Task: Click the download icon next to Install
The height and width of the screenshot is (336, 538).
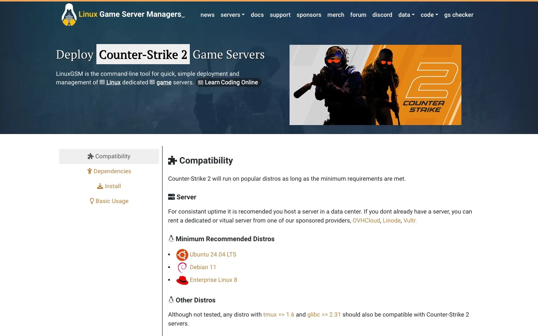Action: (100, 186)
